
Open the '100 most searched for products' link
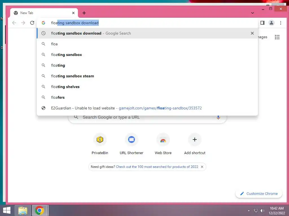pos(157,167)
